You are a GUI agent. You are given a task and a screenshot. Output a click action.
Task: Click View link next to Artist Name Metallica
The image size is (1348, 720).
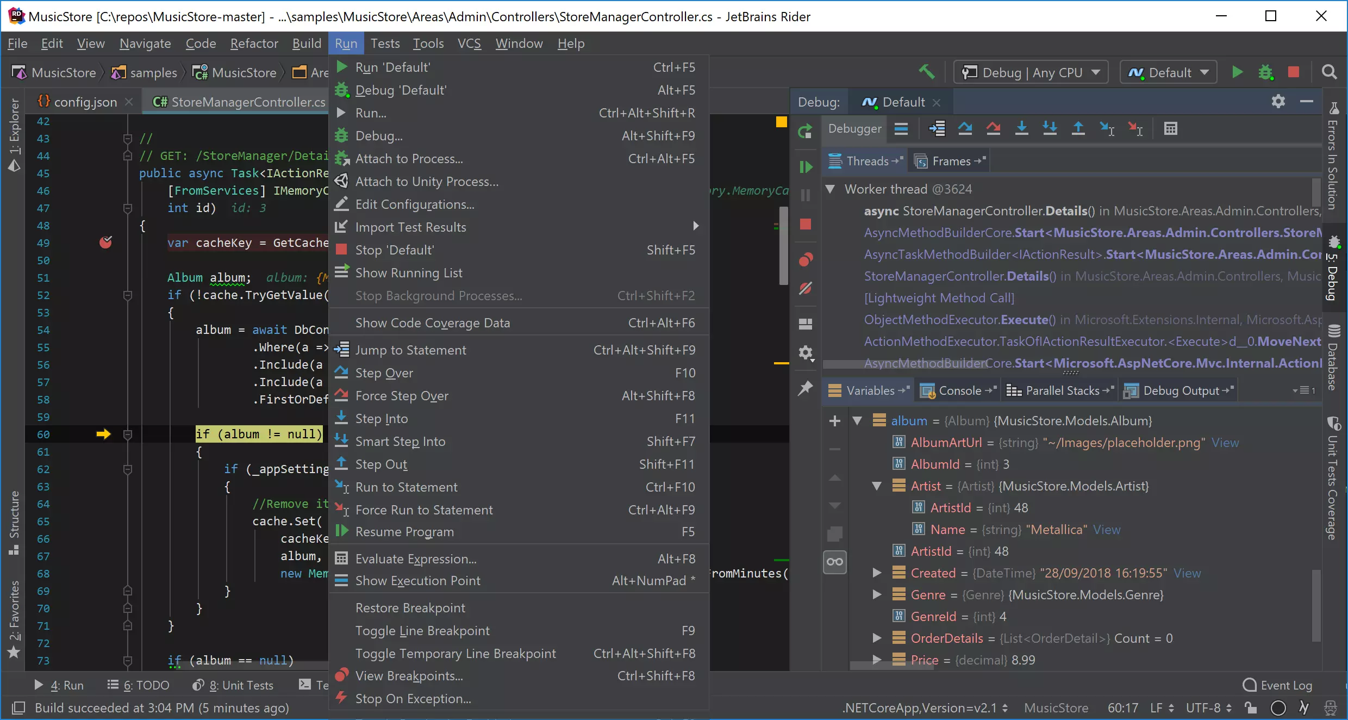(1108, 530)
